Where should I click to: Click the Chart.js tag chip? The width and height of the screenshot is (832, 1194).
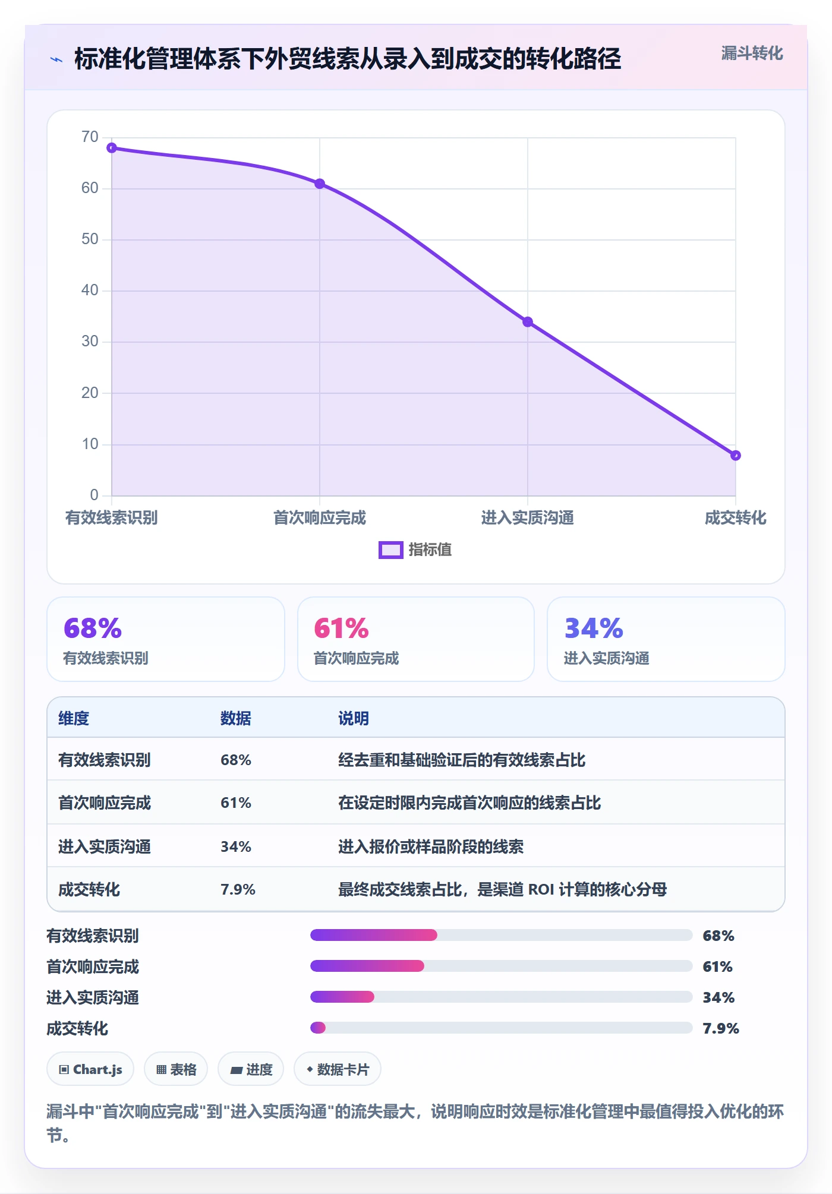90,1069
